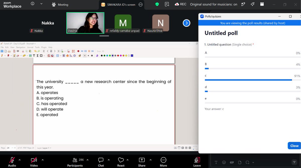Go to first page in Xournal++
Image resolution: width=301 pixels, height=168 pixels.
click(x=44, y=51)
